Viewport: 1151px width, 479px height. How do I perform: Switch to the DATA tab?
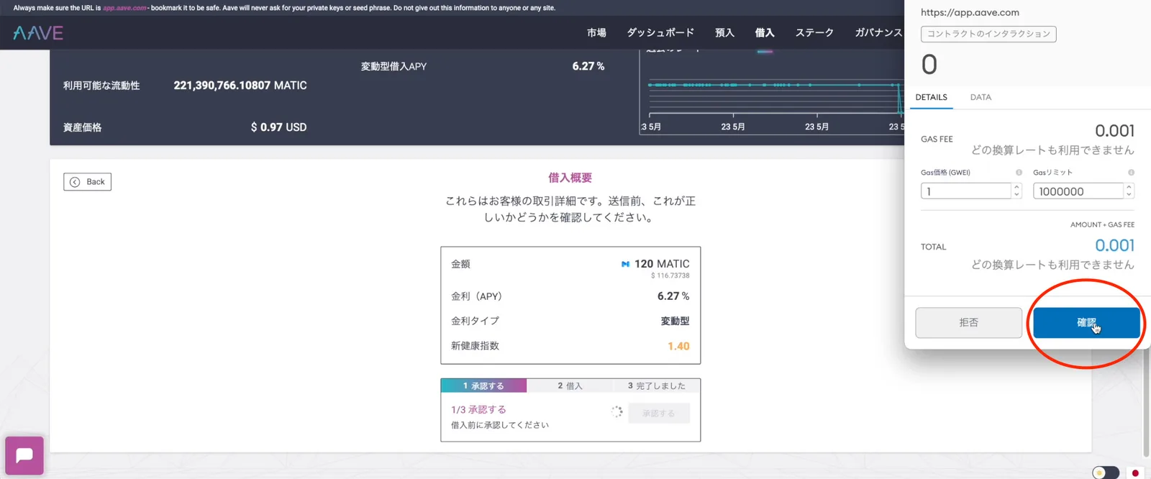click(981, 97)
